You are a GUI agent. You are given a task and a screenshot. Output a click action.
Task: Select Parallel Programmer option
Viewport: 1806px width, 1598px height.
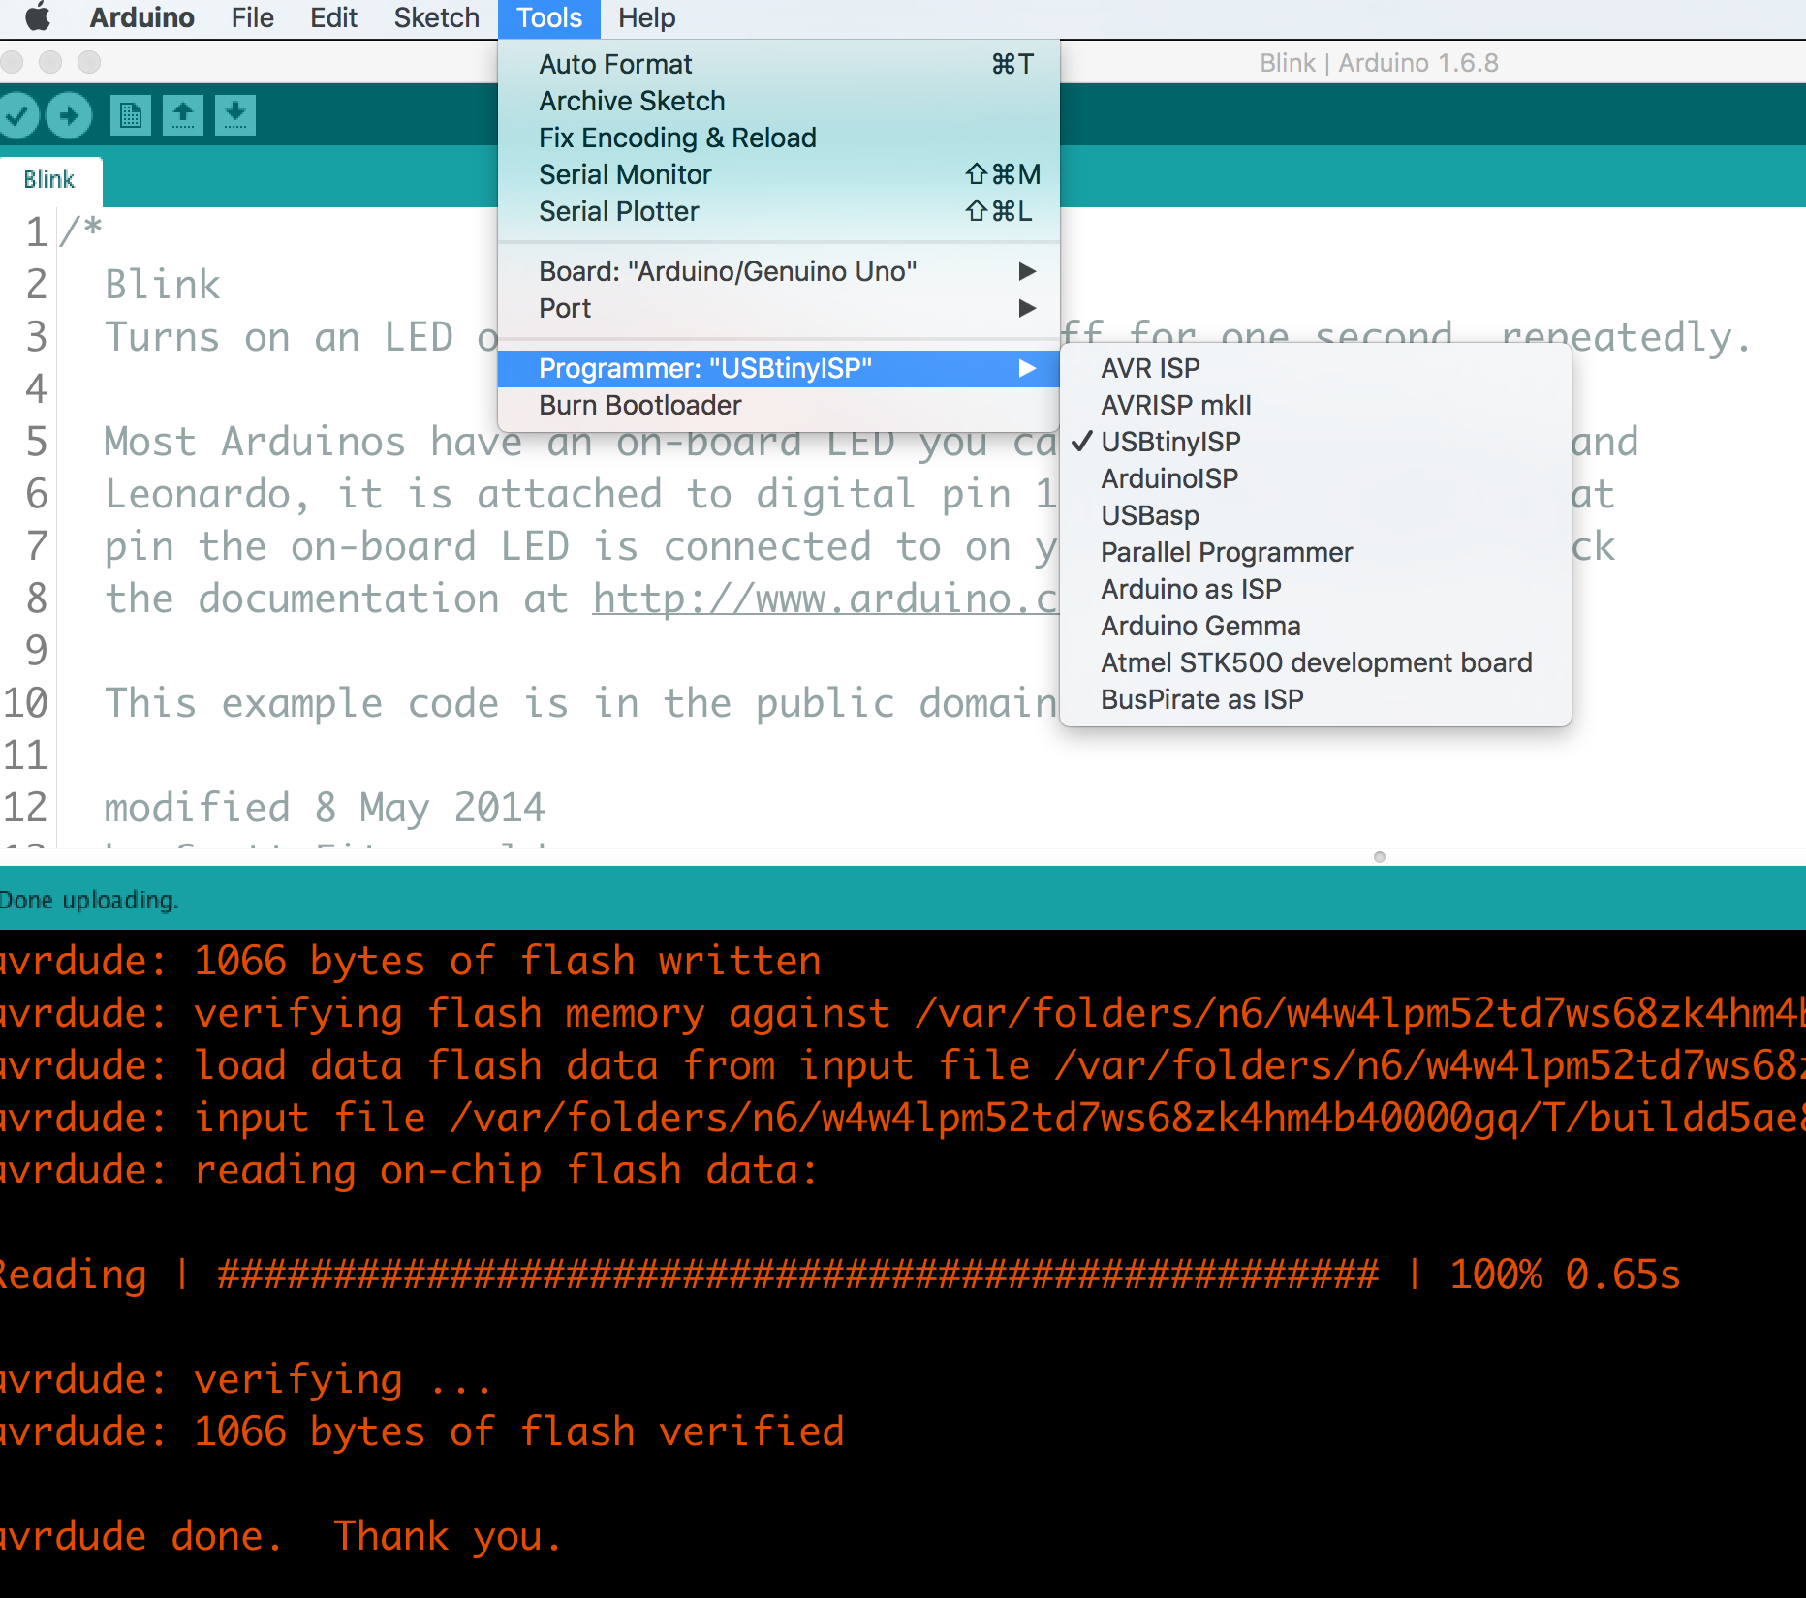coord(1315,552)
